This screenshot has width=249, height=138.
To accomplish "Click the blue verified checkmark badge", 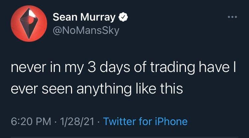I will point(123,17).
